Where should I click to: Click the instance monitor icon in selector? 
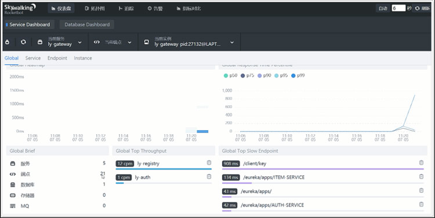click(147, 42)
